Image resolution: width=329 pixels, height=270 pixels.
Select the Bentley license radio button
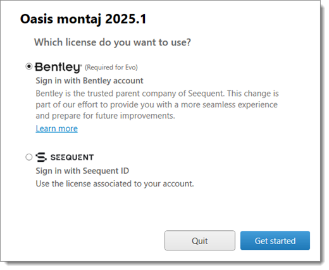[29, 66]
